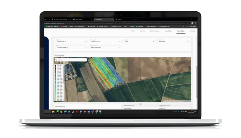Click the 0.00 - 1.00 black legend swatch

click(x=56, y=65)
